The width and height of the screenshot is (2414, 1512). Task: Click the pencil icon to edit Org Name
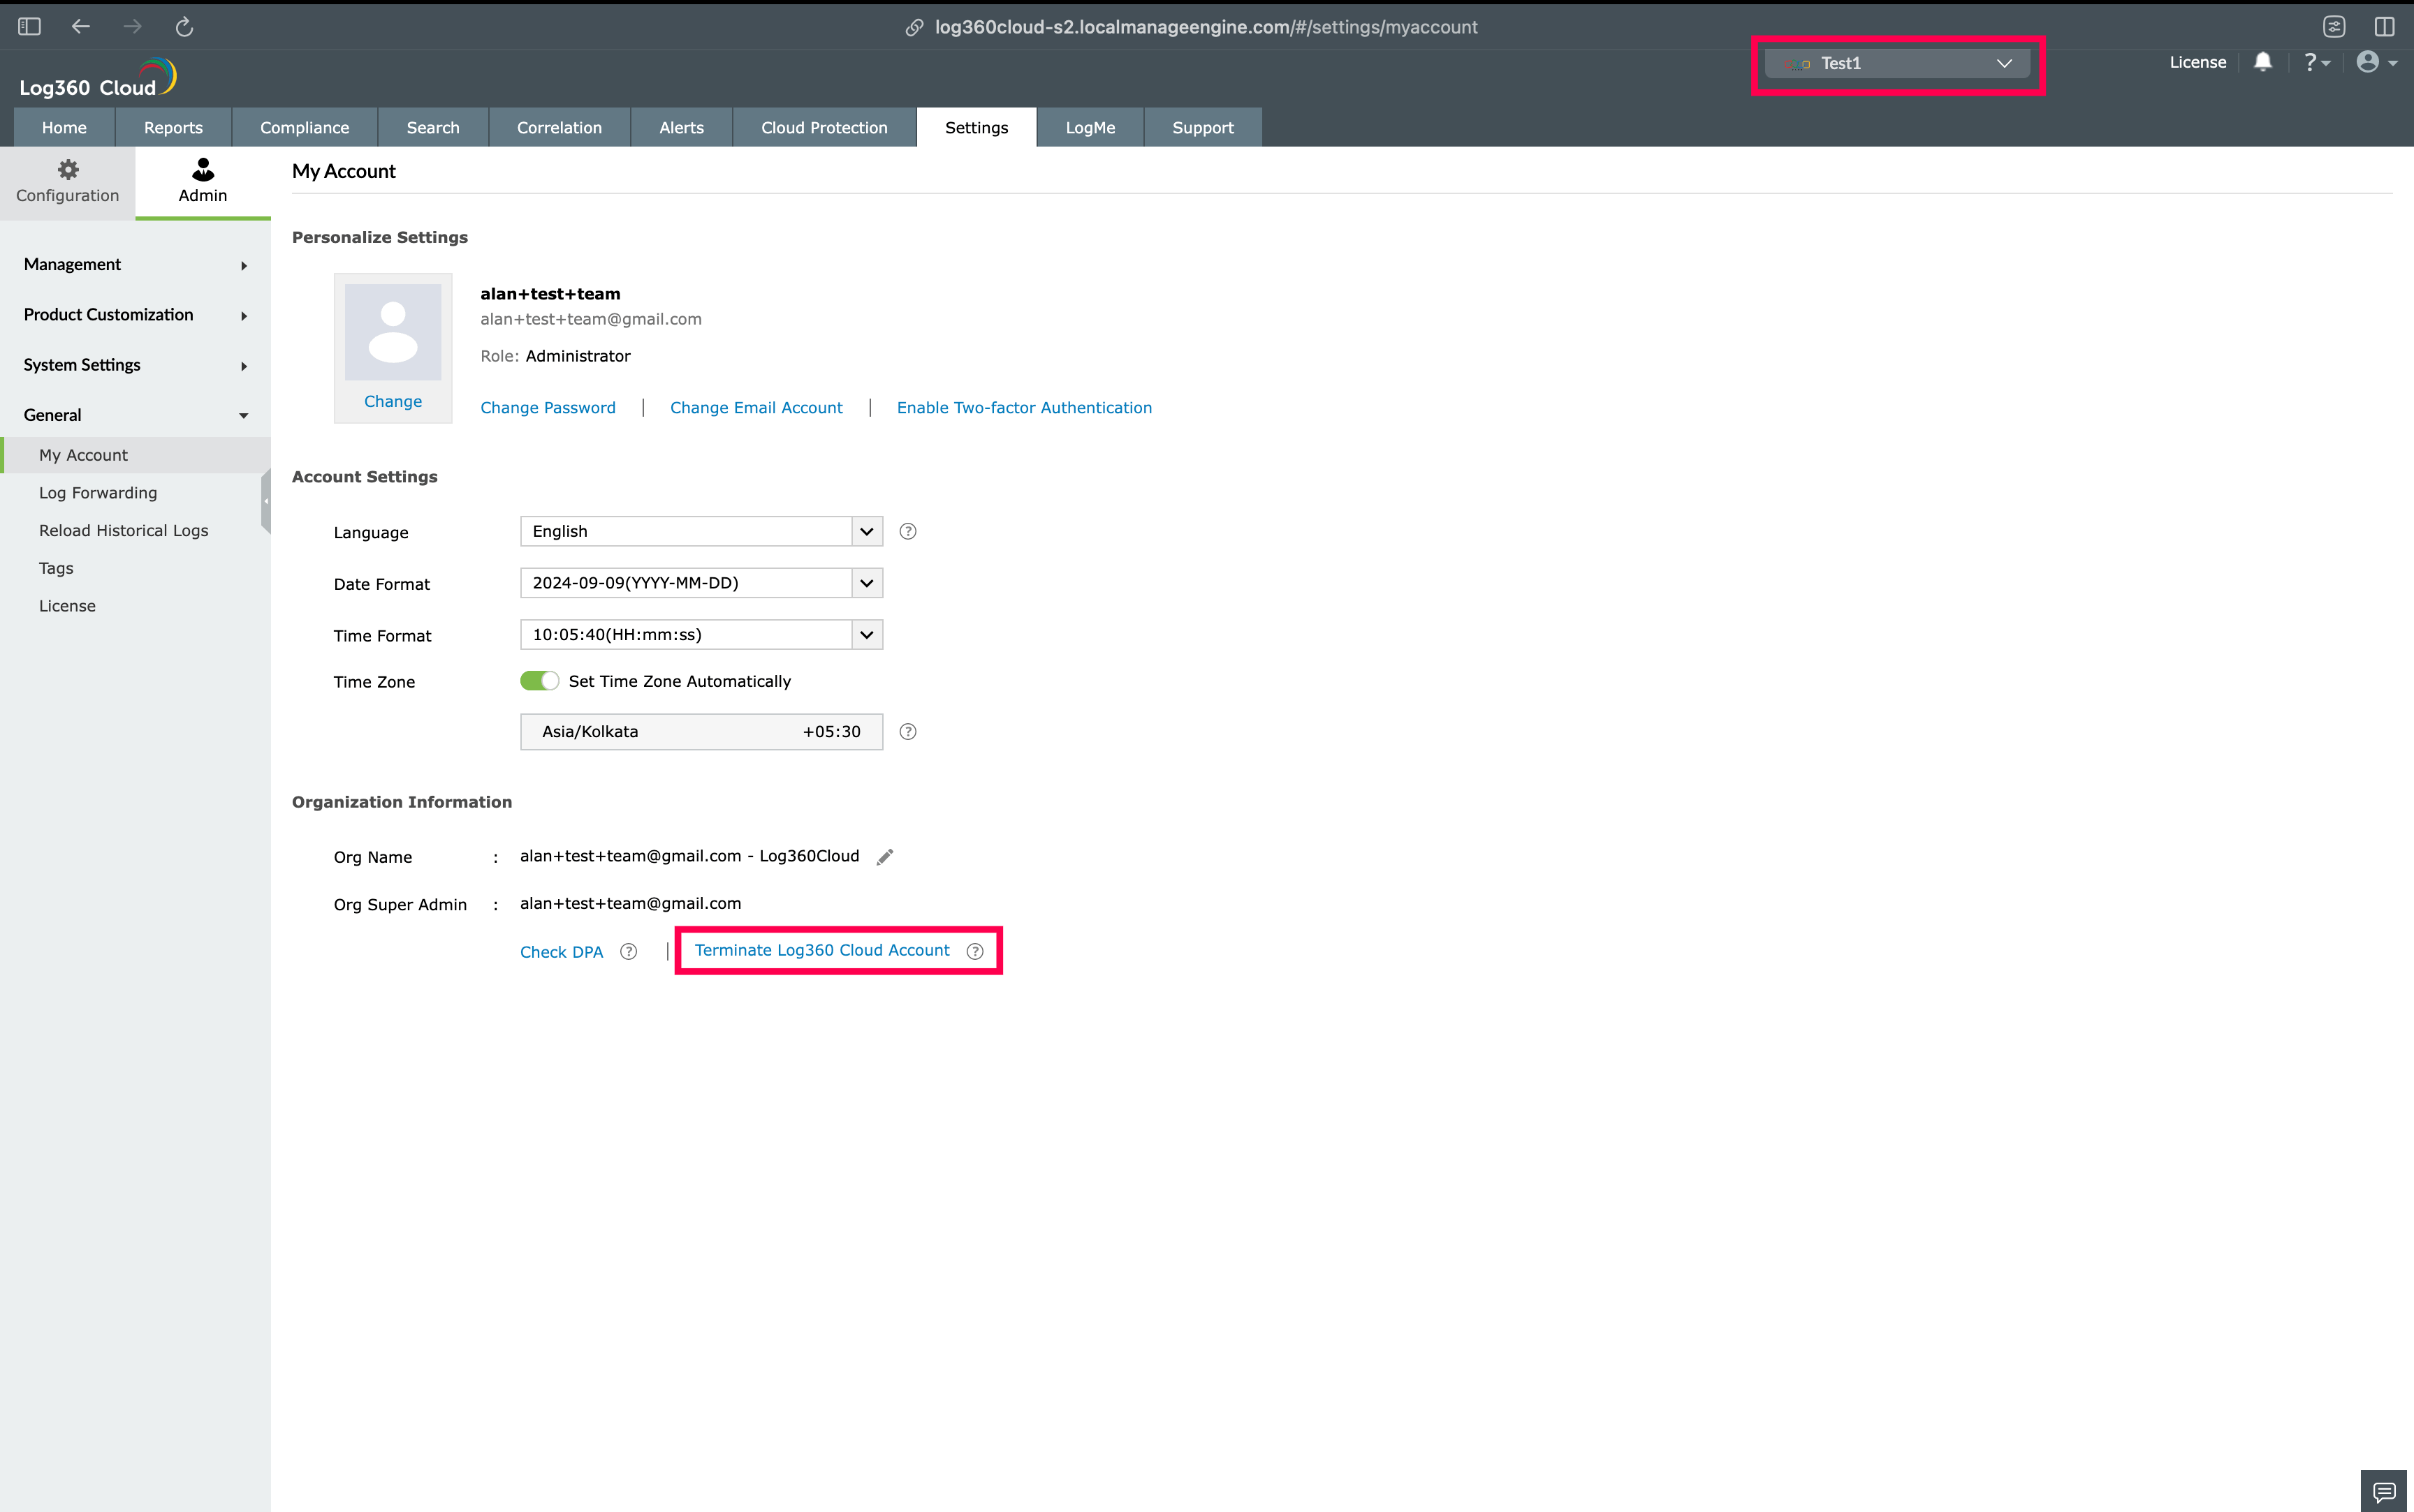[x=884, y=857]
